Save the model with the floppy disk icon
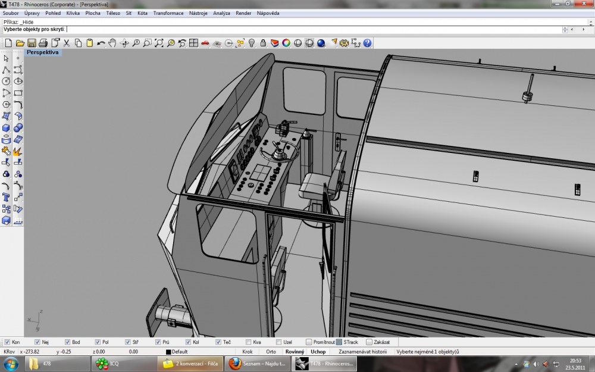Screen dimensions: 595x372 [32, 43]
